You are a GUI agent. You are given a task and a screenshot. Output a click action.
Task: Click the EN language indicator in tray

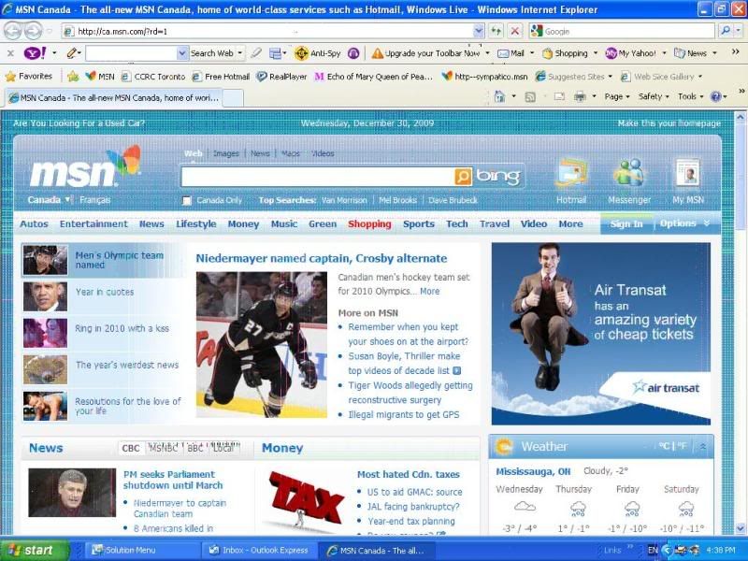coord(653,550)
